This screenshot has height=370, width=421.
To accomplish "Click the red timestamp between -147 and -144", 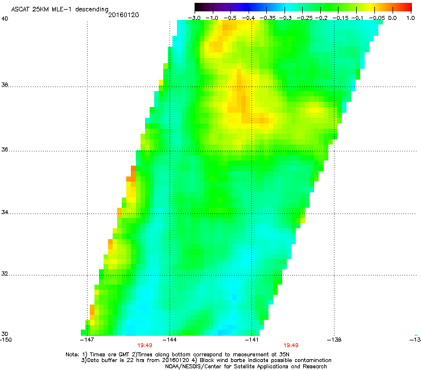I will pyautogui.click(x=145, y=346).
